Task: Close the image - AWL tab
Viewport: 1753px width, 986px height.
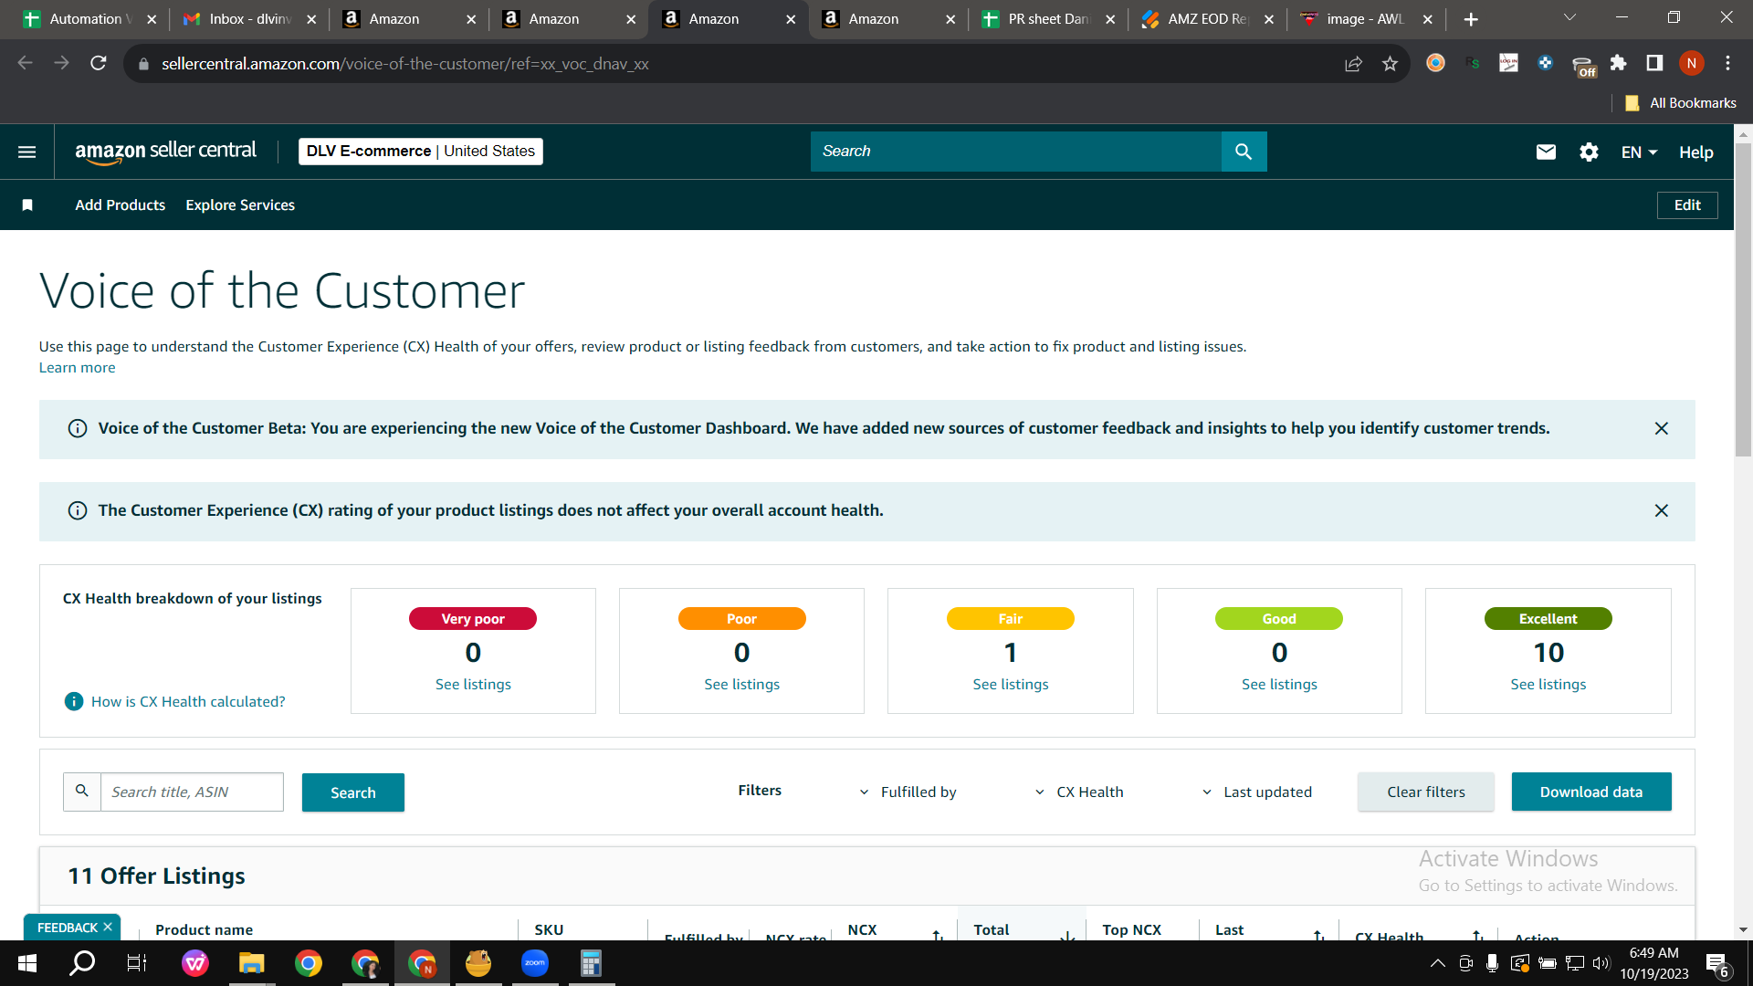Action: pyautogui.click(x=1428, y=19)
